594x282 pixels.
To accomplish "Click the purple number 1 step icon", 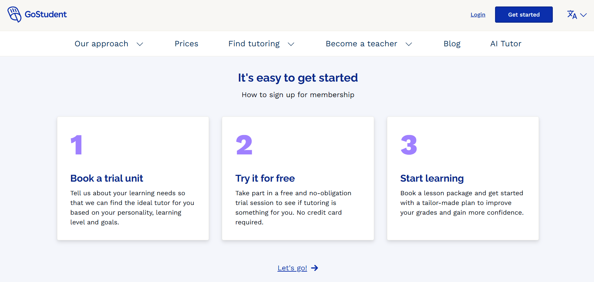I will (x=77, y=145).
